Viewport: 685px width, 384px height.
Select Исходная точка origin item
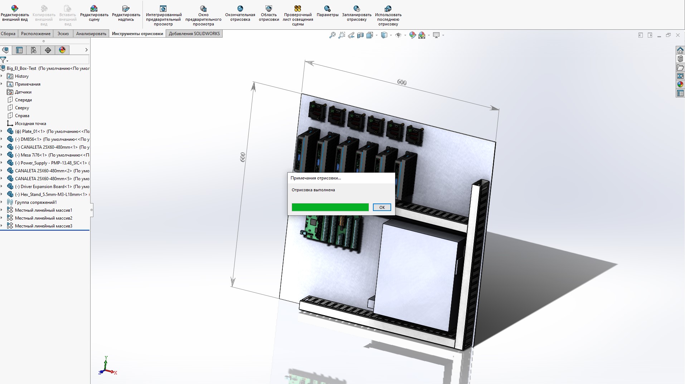pos(27,124)
